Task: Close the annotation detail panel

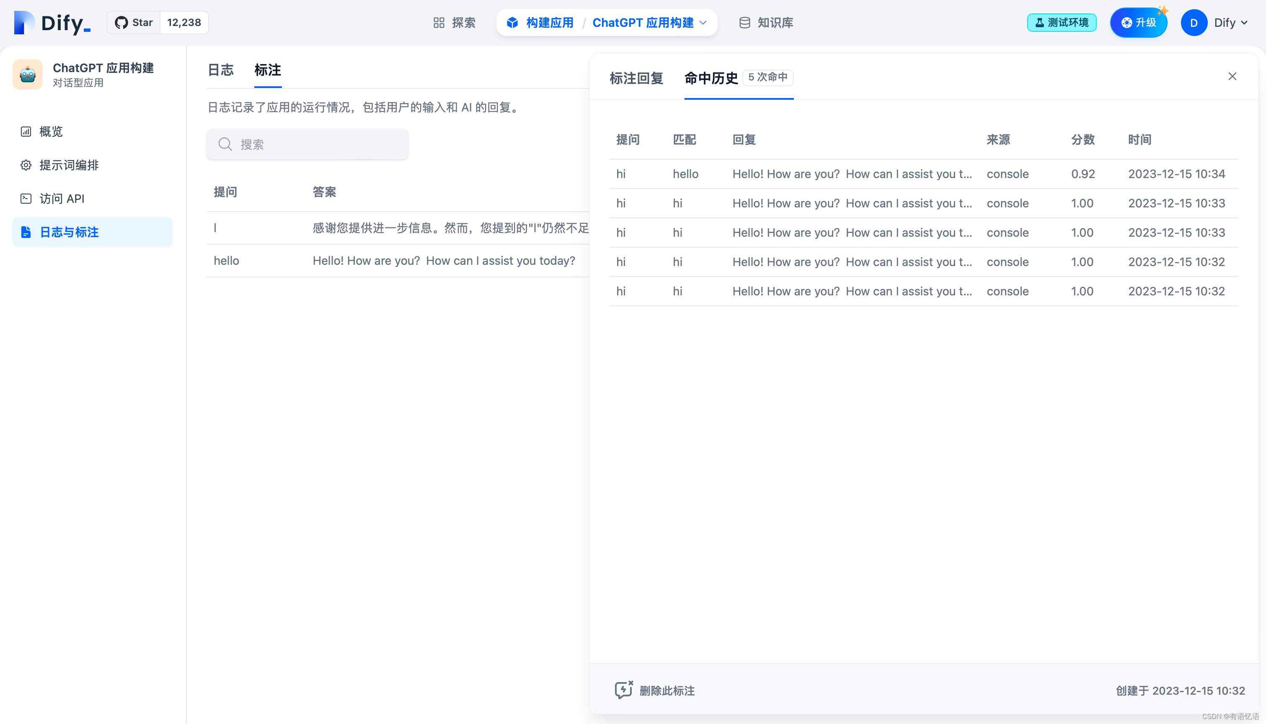Action: [1232, 76]
